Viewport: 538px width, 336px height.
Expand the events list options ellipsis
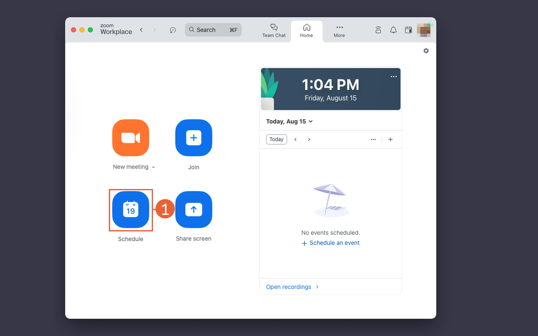click(373, 139)
